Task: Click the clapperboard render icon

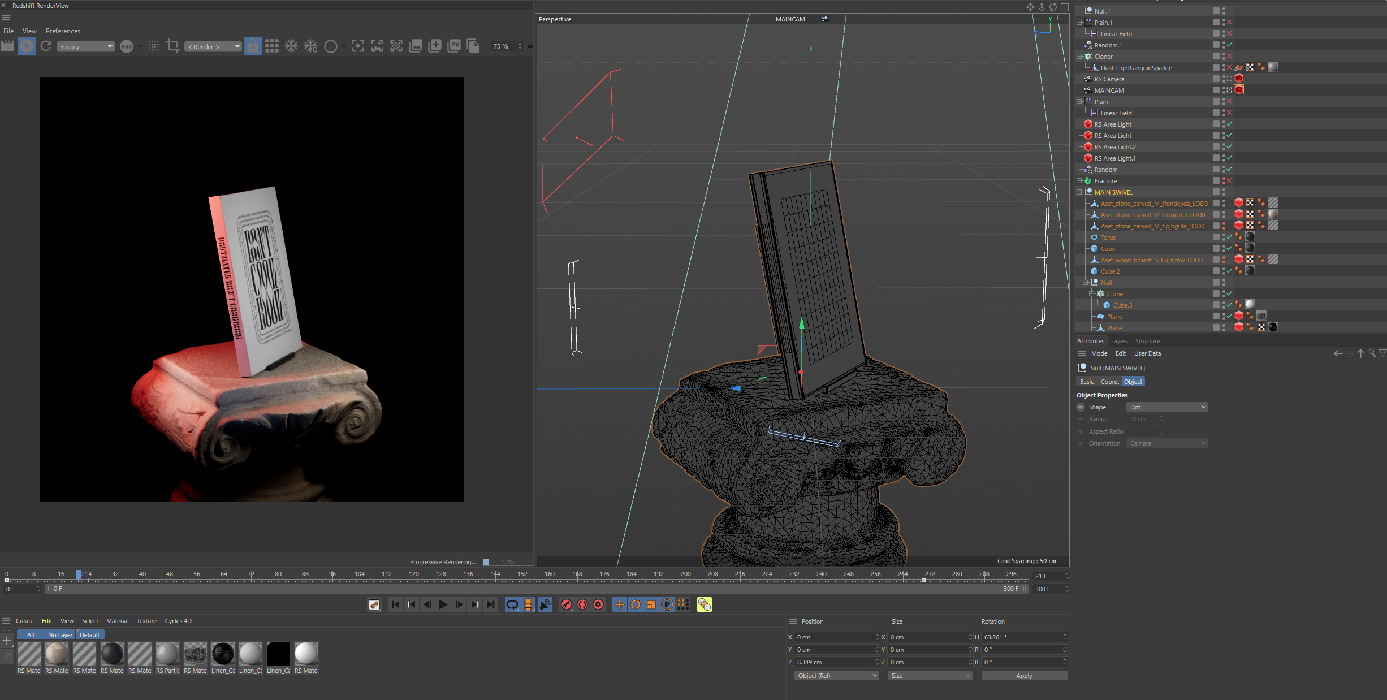Action: pos(7,46)
